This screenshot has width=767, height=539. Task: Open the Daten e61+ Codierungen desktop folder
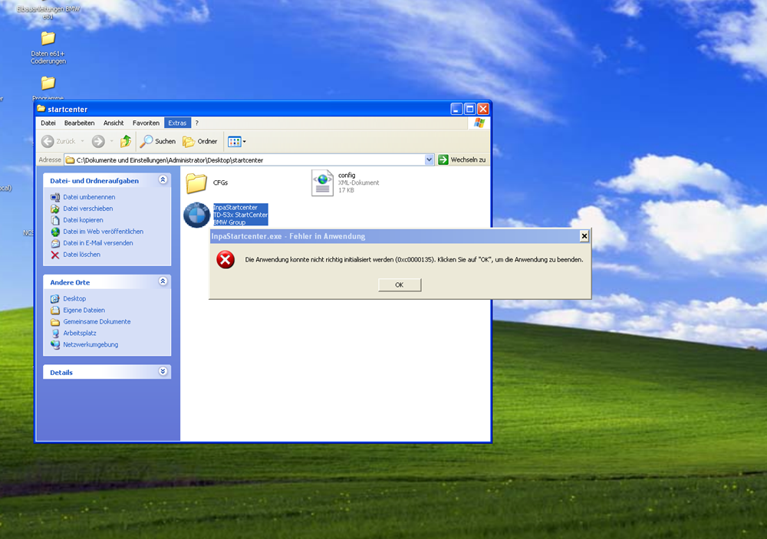point(48,39)
